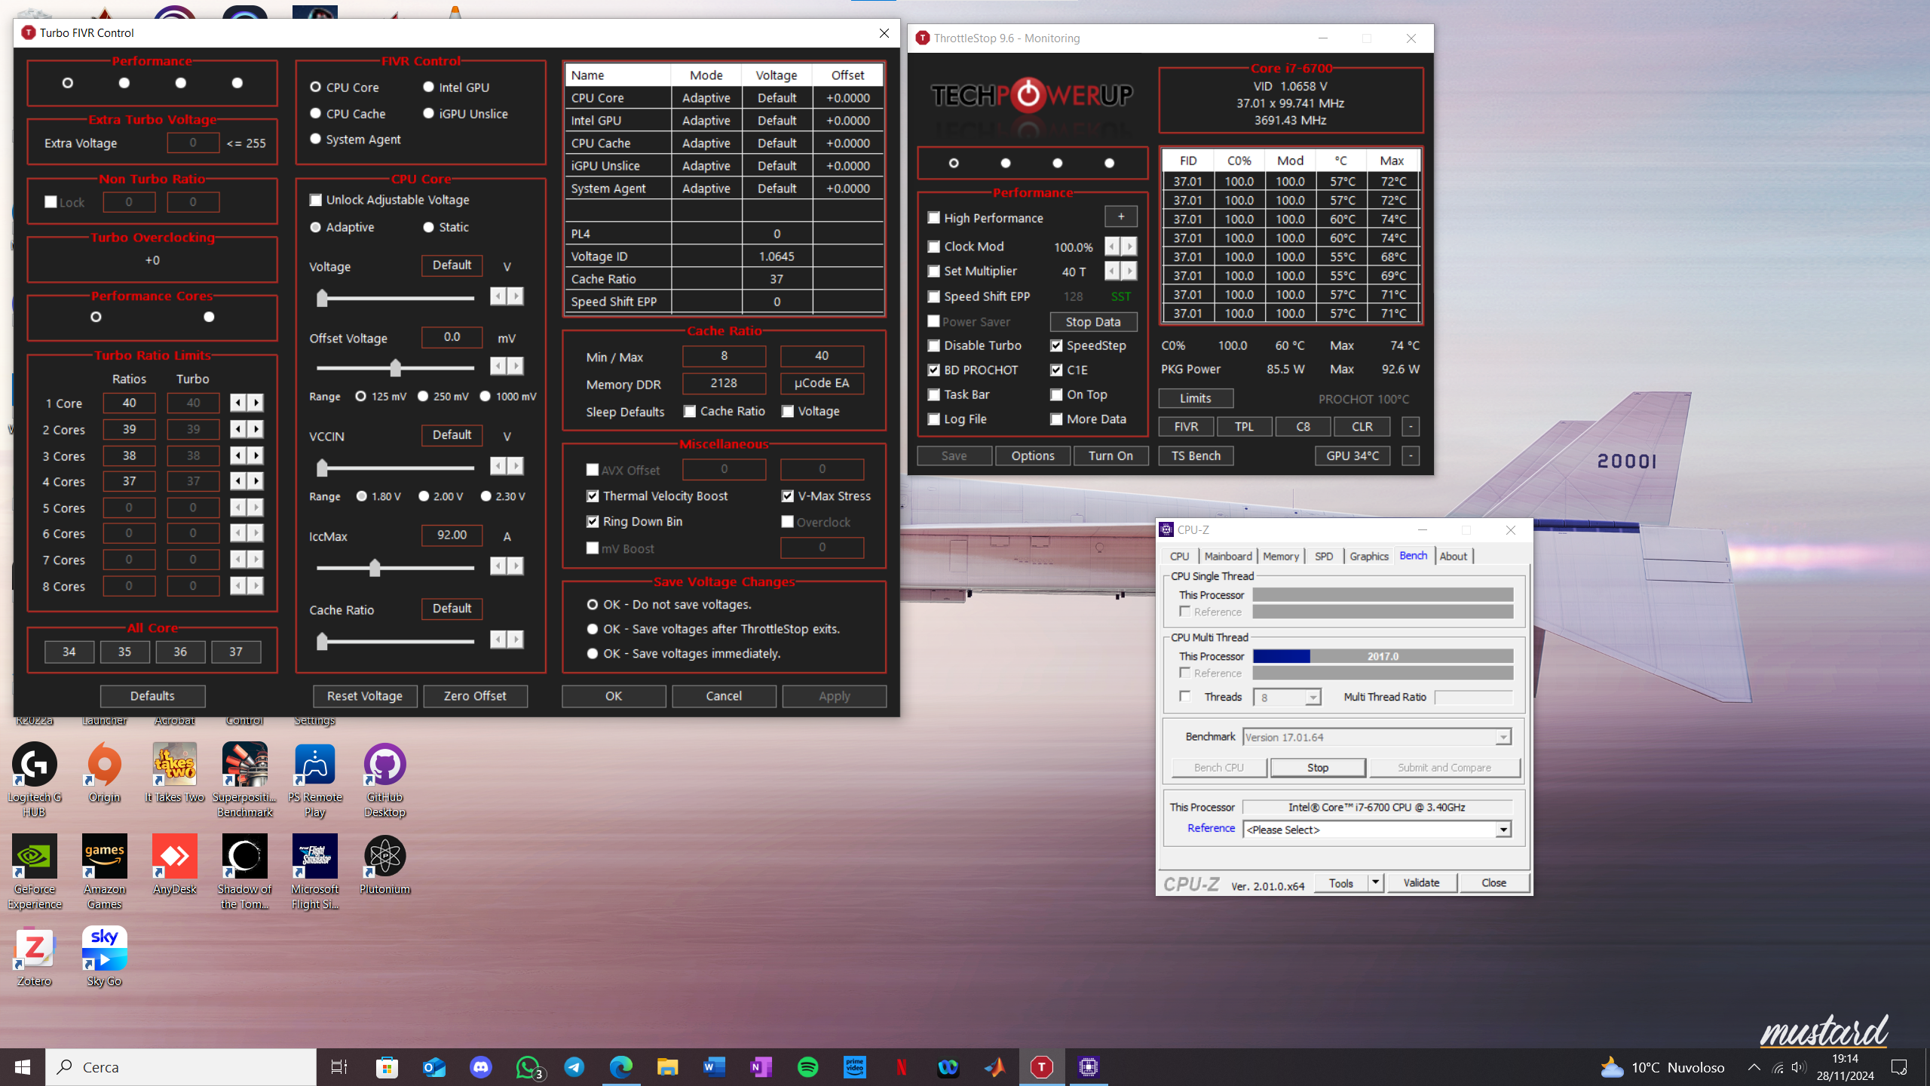Switch to Mainboard tab in CPU-Z
The width and height of the screenshot is (1930, 1086).
1228,556
